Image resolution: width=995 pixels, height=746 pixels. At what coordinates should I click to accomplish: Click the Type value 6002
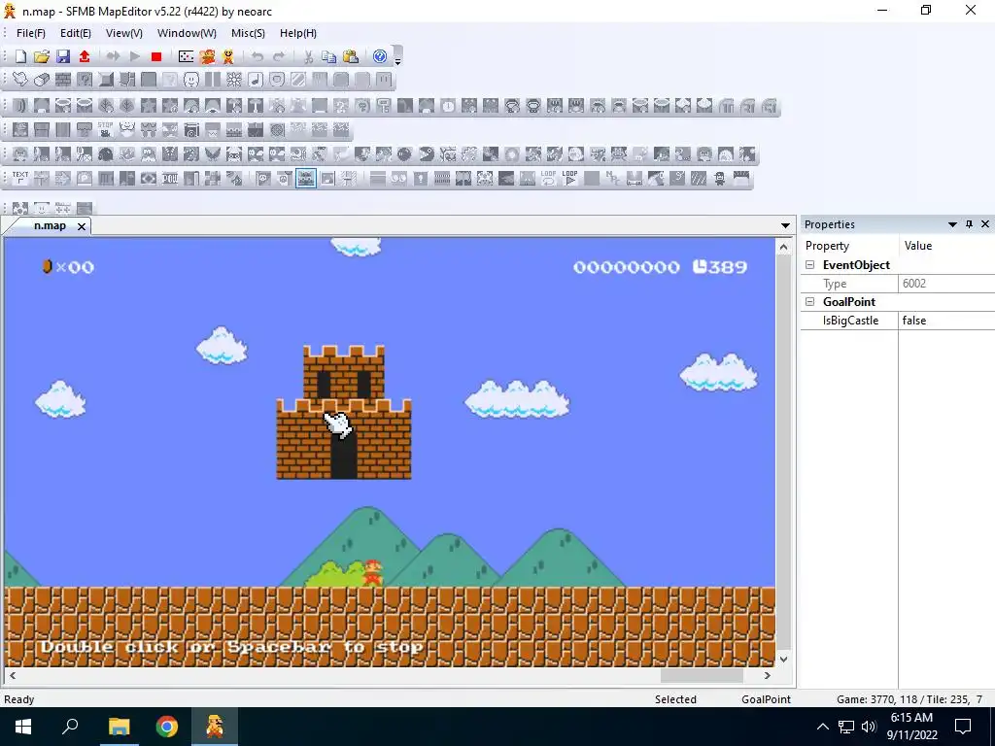click(x=946, y=284)
